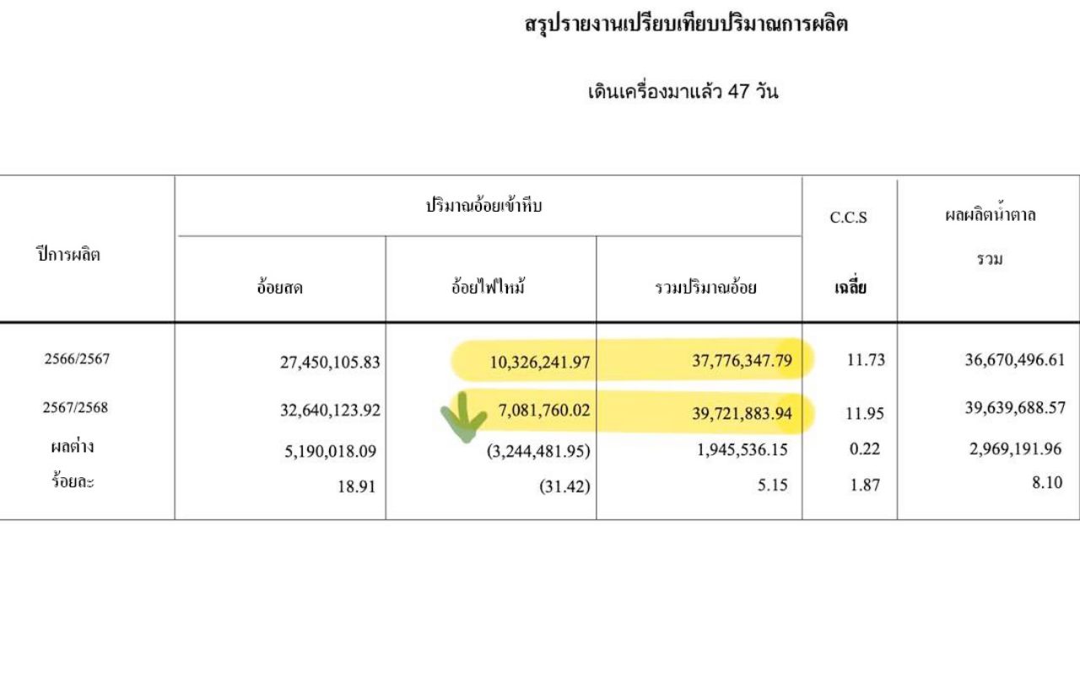Click the 2566/2567 row label
Screen dimensions: 1080x699
click(77, 358)
